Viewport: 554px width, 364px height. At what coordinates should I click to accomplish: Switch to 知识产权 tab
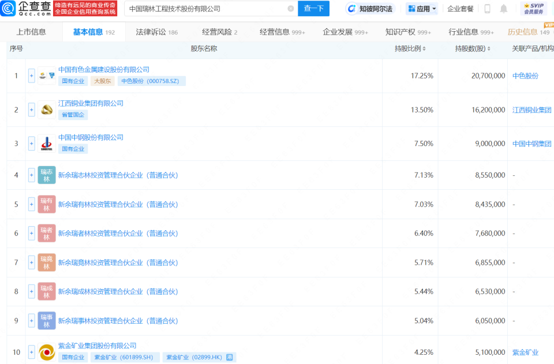point(408,32)
